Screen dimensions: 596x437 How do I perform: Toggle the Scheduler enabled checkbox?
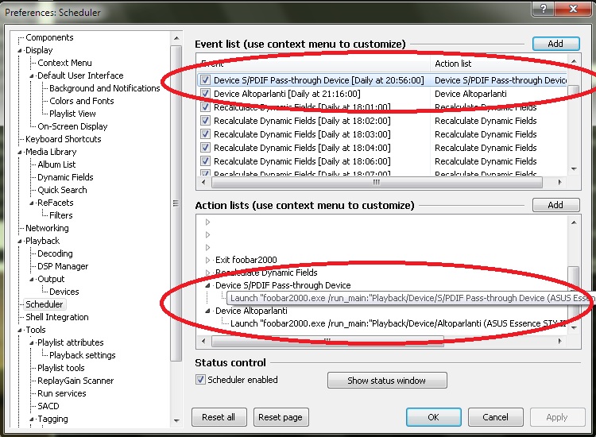[x=200, y=380]
